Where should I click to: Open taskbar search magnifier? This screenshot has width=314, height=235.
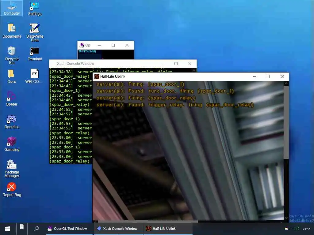36,229
